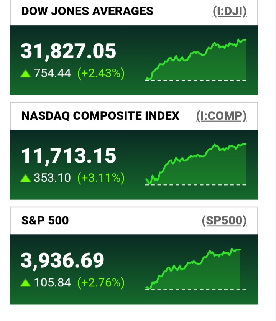Click the Dow Jones green up-arrow icon
276x321 pixels.
tap(26, 74)
